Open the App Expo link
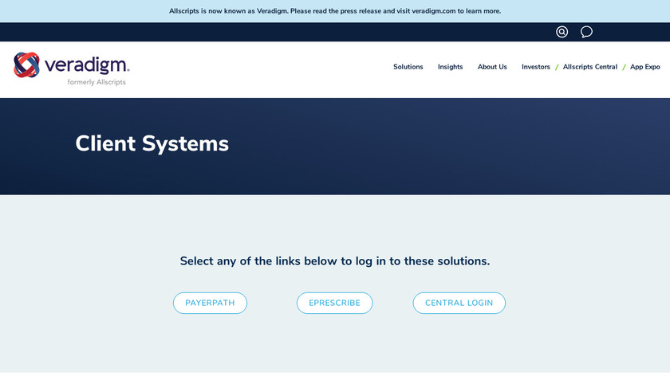 pyautogui.click(x=644, y=67)
